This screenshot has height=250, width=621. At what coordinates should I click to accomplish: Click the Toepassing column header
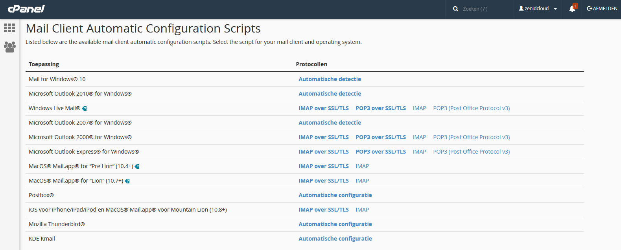[44, 64]
